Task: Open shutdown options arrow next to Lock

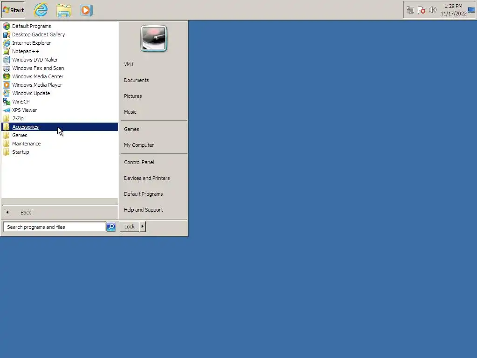Action: (x=143, y=227)
